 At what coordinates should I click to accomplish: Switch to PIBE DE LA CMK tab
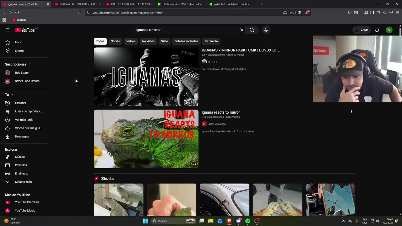(128, 4)
